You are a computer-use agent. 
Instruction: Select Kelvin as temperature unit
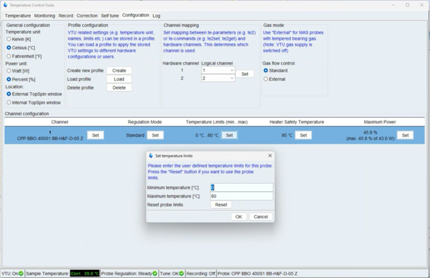[x=9, y=39]
